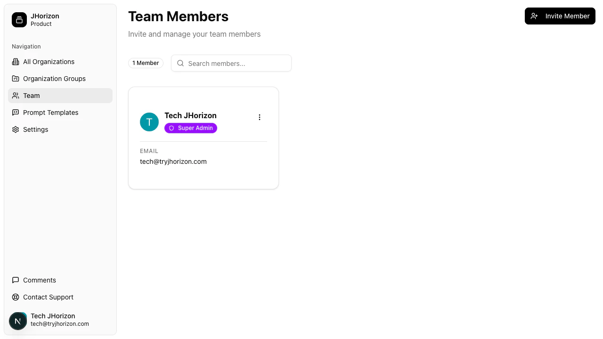Click the All Organizations building icon

click(16, 62)
